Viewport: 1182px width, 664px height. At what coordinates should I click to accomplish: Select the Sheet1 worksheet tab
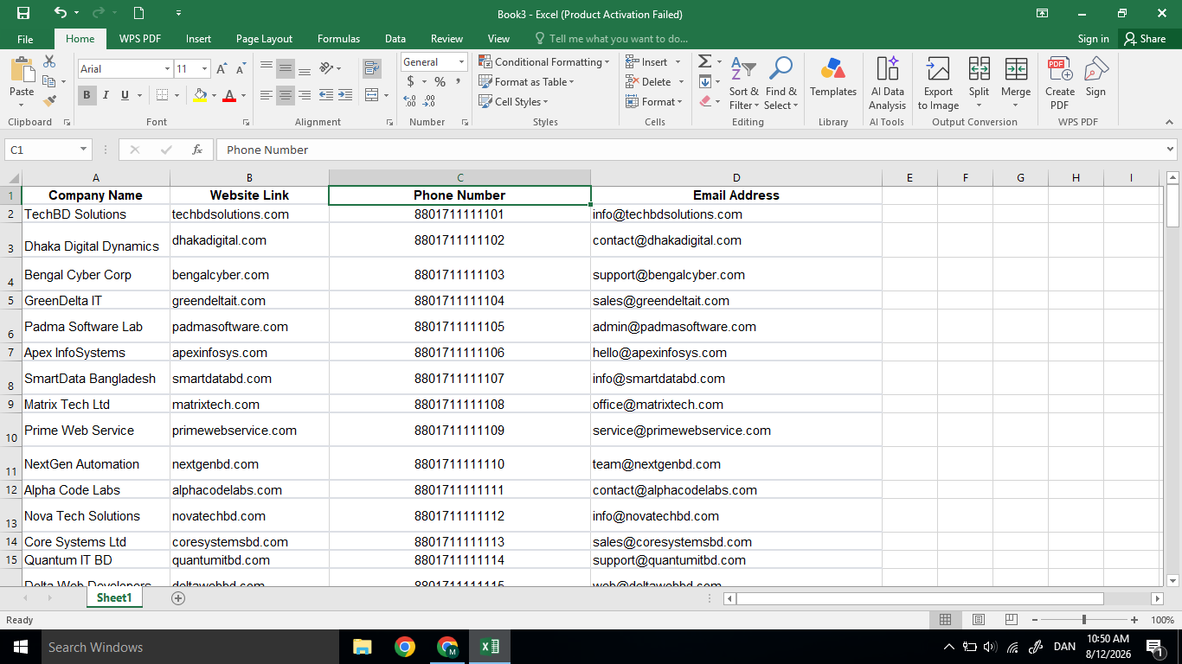click(114, 597)
